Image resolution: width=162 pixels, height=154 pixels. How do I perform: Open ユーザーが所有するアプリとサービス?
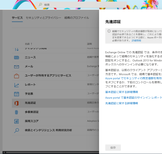tap(55, 76)
